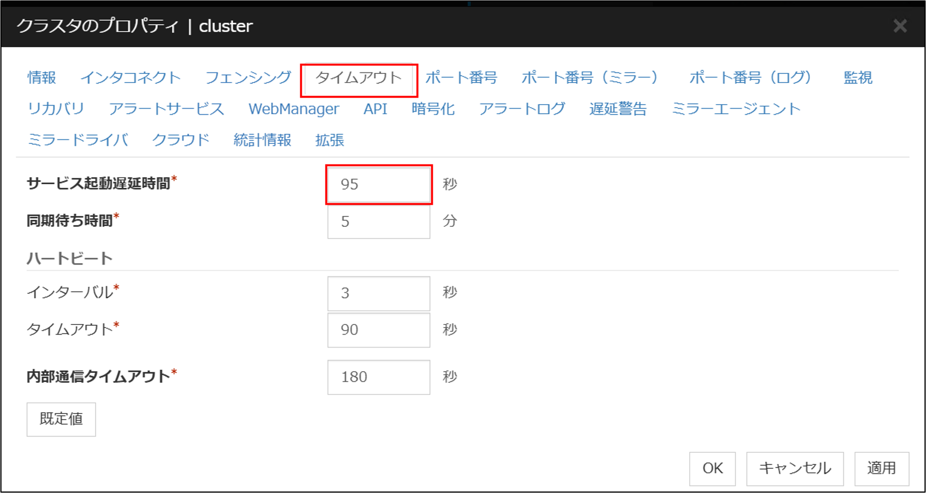The height and width of the screenshot is (493, 926).
Task: Open the 暗号化 tab
Action: pos(433,109)
